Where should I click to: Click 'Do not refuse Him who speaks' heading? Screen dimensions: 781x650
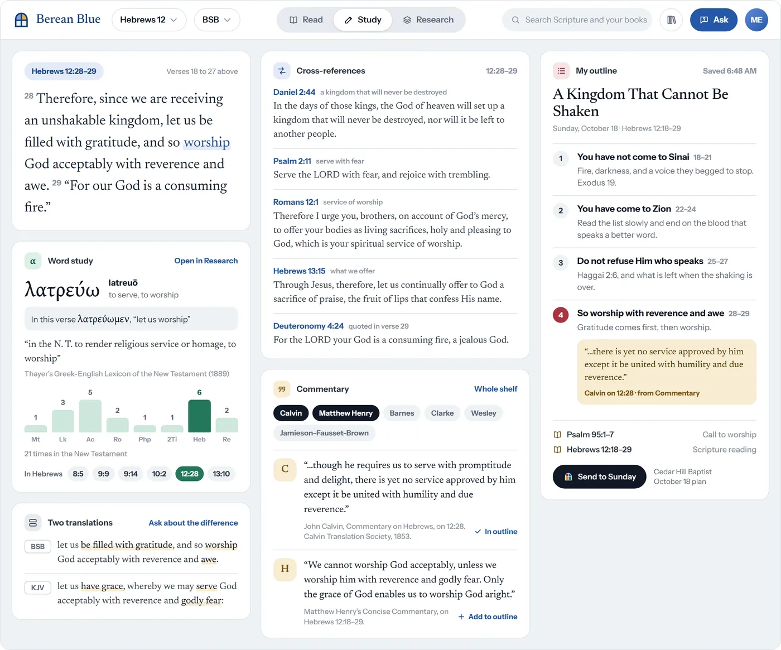point(640,261)
